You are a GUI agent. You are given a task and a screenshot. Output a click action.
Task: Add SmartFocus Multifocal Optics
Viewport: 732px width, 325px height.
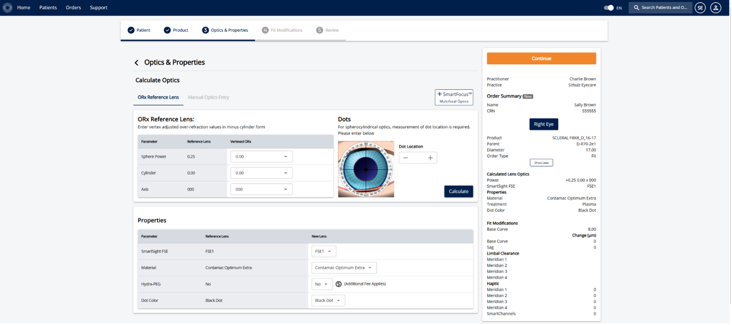click(x=454, y=97)
